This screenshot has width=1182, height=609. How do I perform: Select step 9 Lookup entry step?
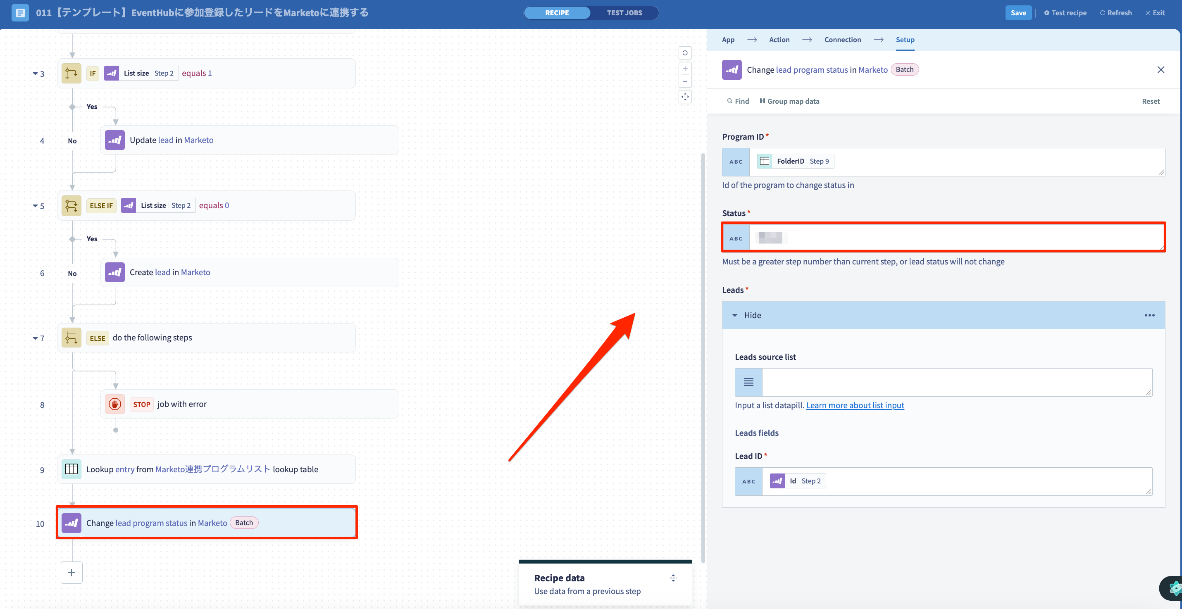click(206, 469)
